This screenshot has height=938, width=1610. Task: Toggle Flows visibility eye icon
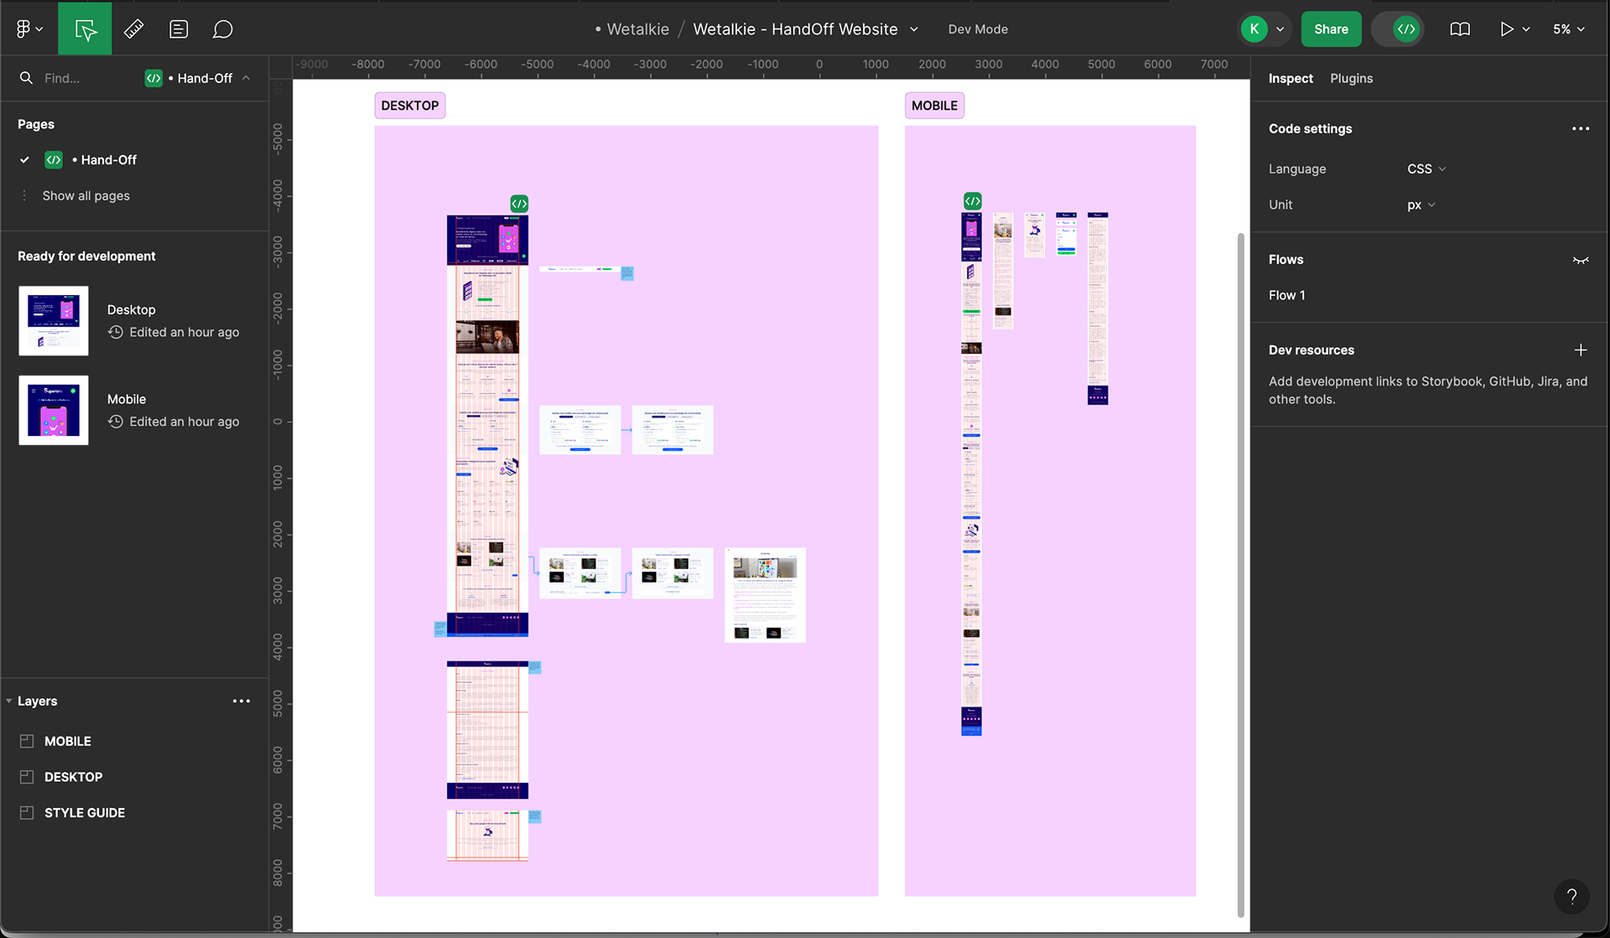point(1580,260)
